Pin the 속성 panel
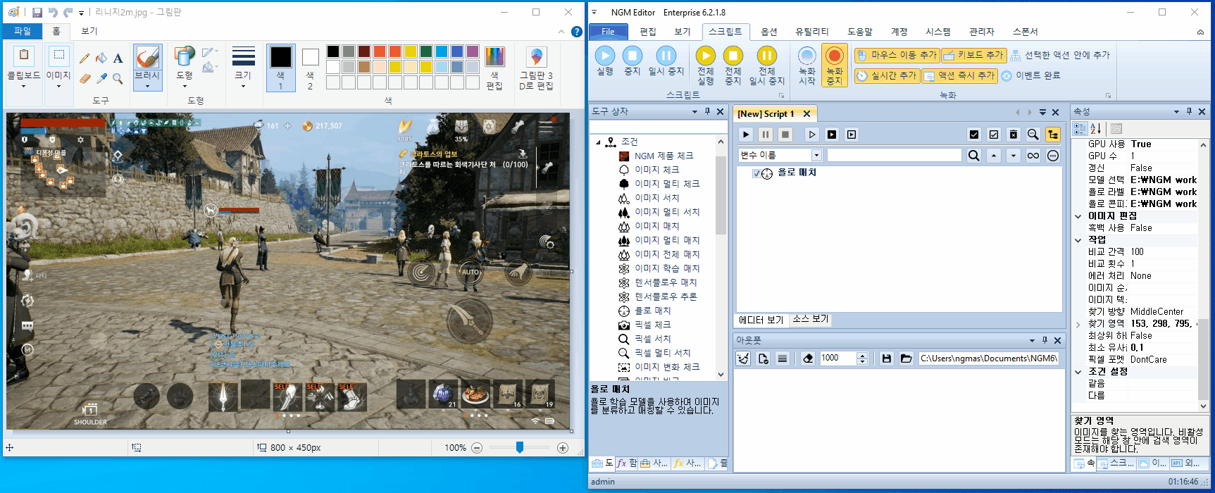 [1189, 111]
